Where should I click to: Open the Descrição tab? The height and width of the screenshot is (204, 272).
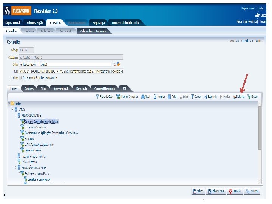82,88
